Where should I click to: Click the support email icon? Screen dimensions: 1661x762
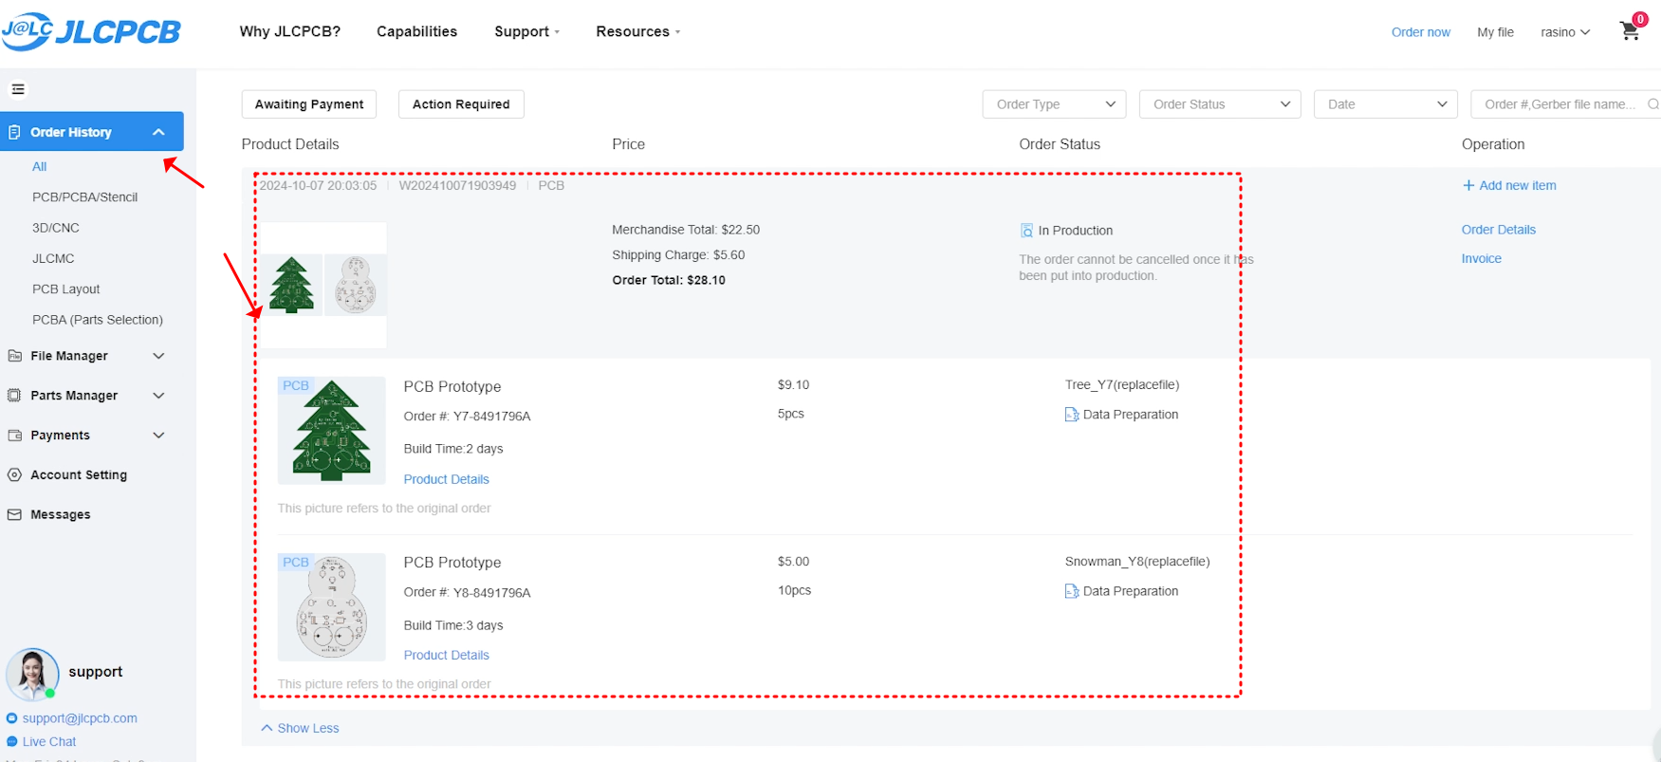pos(12,718)
